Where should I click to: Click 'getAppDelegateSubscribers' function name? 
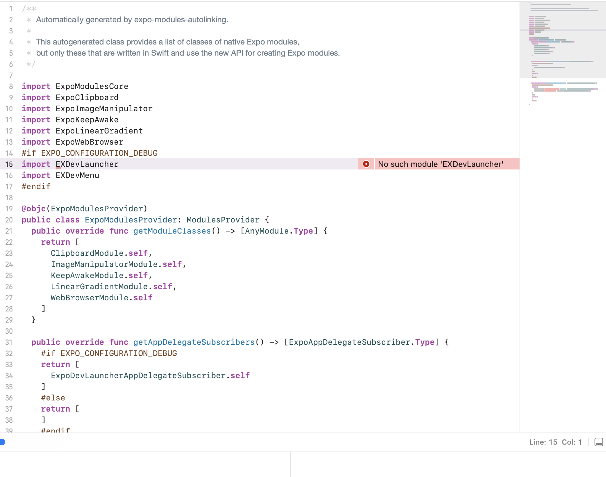click(194, 342)
